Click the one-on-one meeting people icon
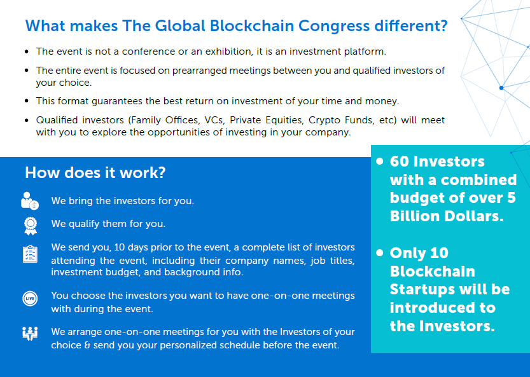Viewport: 530px width, 377px height. coord(30,333)
